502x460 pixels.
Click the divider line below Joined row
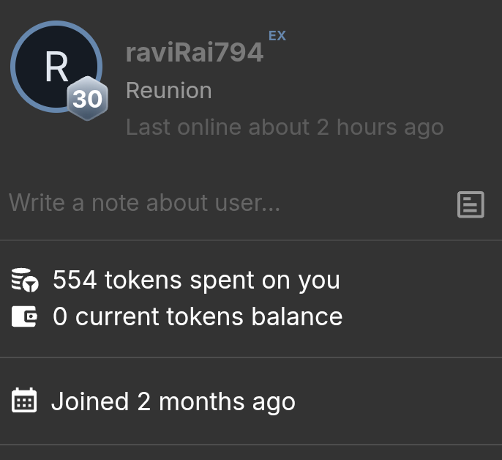click(x=251, y=444)
